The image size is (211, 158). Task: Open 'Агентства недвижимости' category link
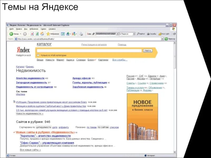coord(30,78)
